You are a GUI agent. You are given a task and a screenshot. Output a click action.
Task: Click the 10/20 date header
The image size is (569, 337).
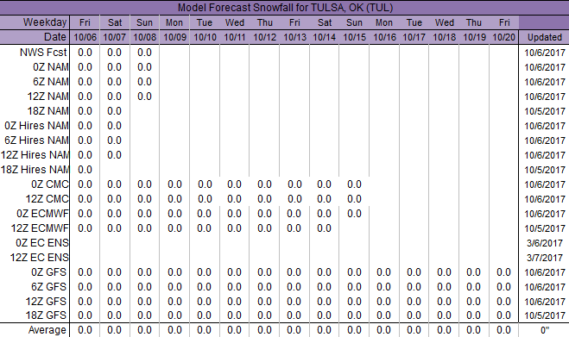click(503, 37)
